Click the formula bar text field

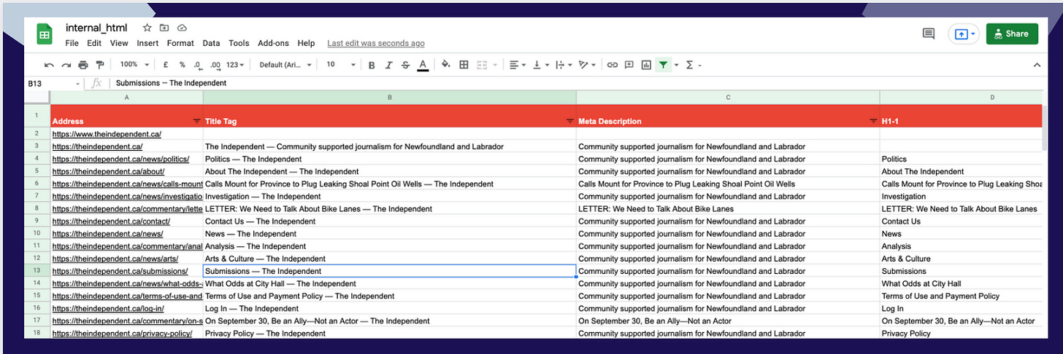(x=577, y=83)
